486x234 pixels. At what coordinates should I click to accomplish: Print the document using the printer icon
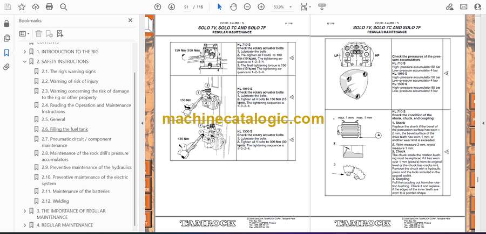(49, 7)
